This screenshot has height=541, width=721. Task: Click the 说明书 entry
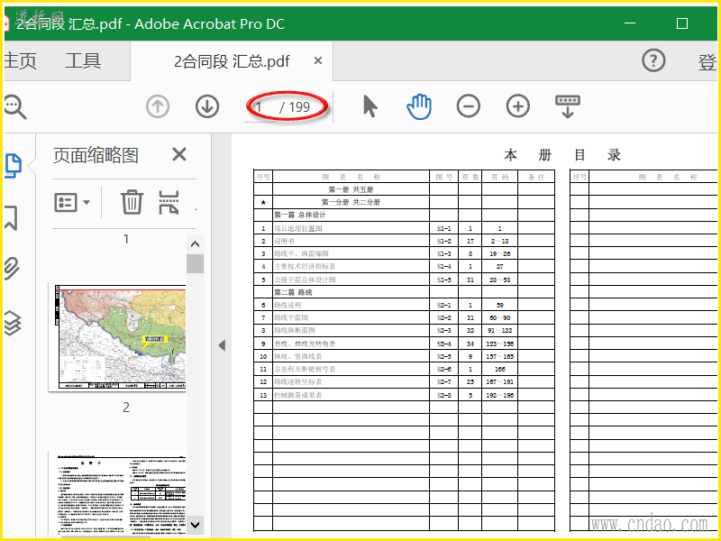284,241
